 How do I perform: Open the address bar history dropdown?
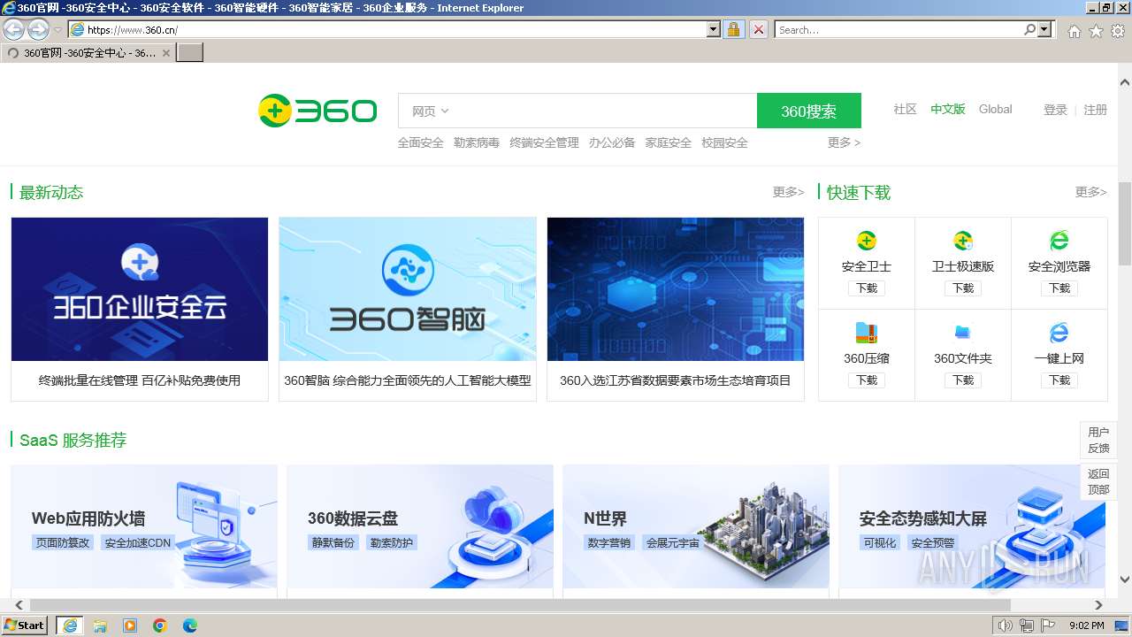coord(714,29)
